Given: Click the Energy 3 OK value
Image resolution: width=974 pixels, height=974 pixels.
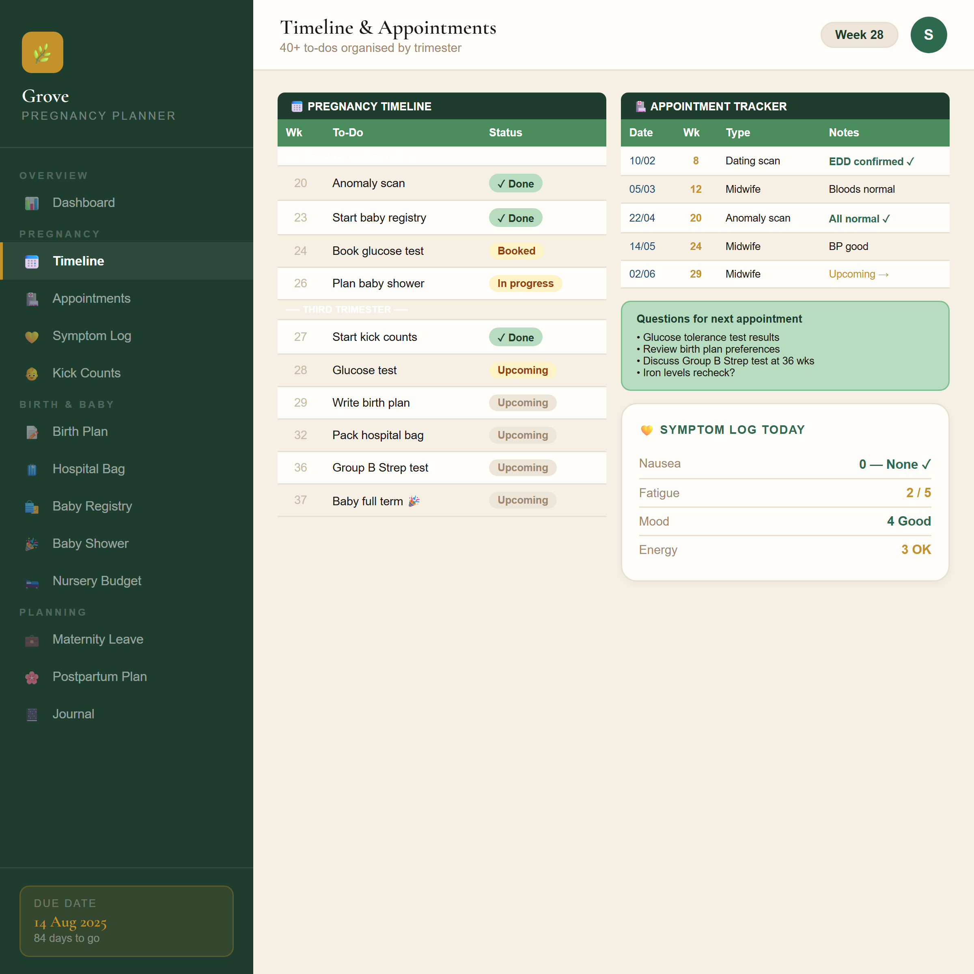Looking at the screenshot, I should 916,549.
